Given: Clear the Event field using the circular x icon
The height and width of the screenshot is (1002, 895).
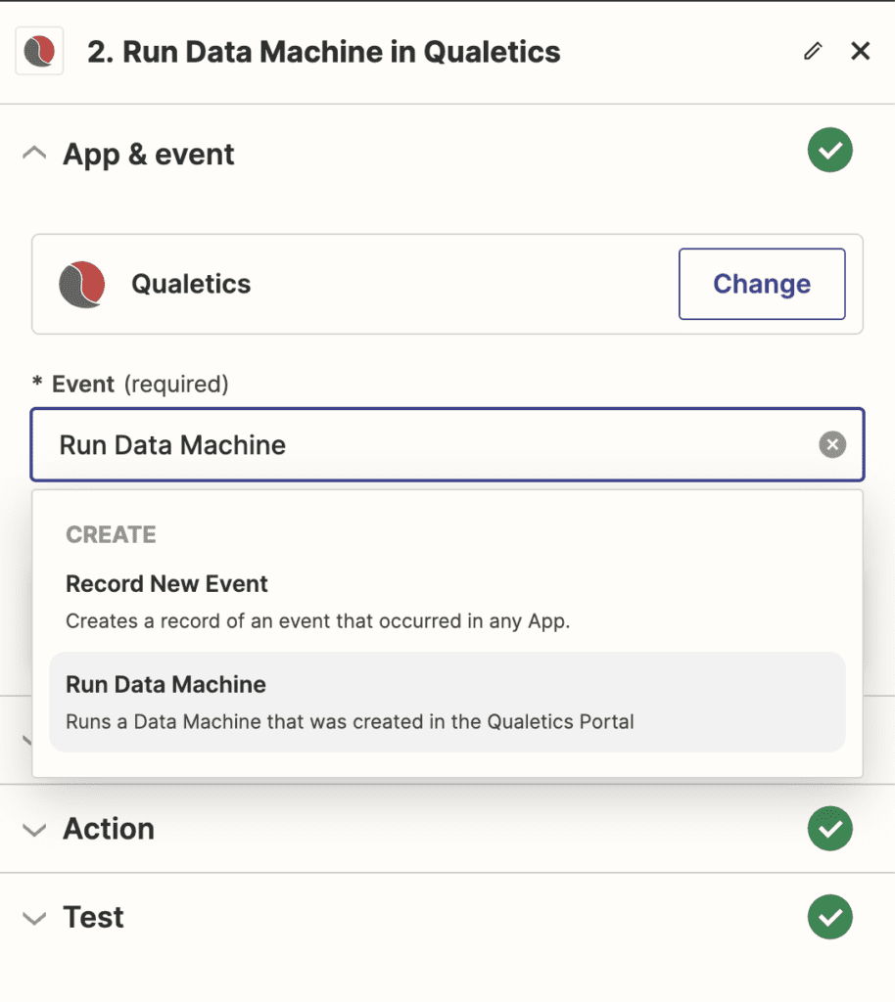Looking at the screenshot, I should (x=832, y=444).
